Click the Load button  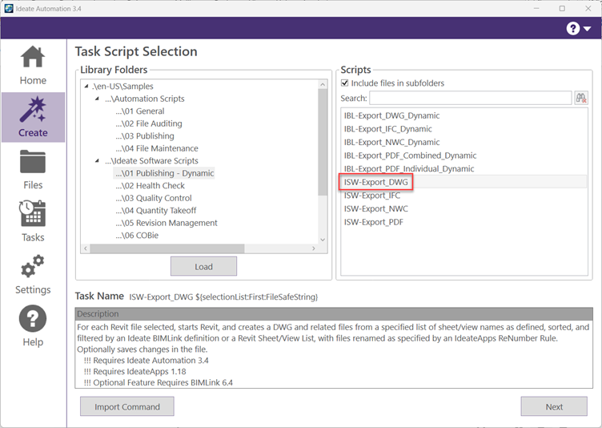pos(203,266)
